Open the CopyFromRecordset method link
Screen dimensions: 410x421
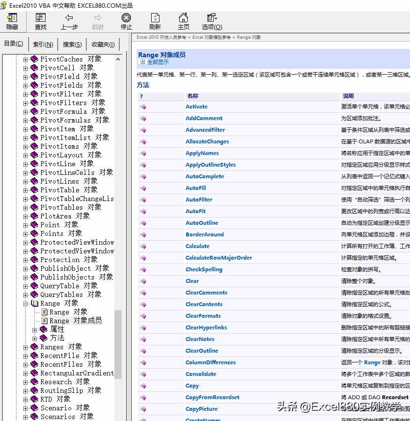point(212,397)
